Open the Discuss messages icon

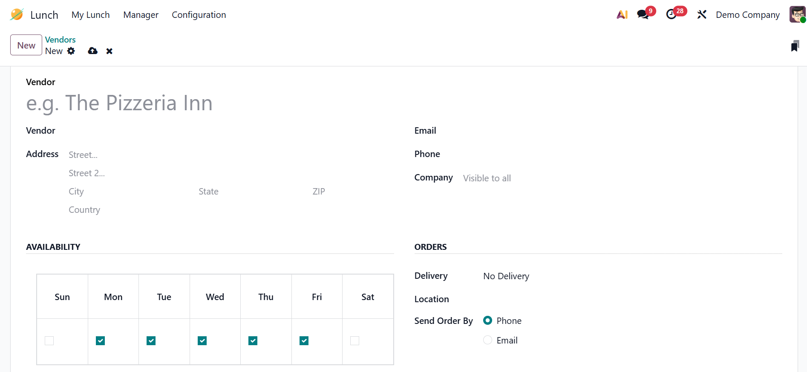click(x=643, y=14)
